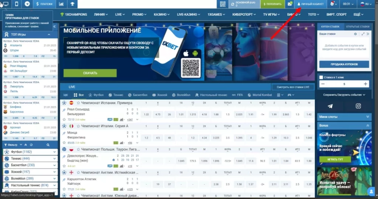
Task: Favorite the Каршолтон Атлетик match star
Action: [x=64, y=189]
